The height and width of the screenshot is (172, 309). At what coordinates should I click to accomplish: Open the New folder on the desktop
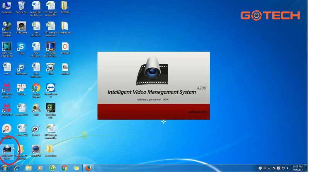tap(50, 149)
